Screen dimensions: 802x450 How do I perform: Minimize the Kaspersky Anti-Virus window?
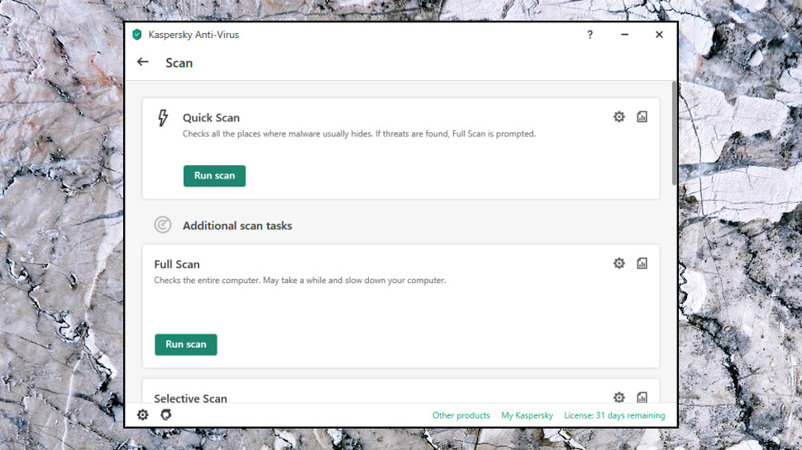tap(624, 35)
